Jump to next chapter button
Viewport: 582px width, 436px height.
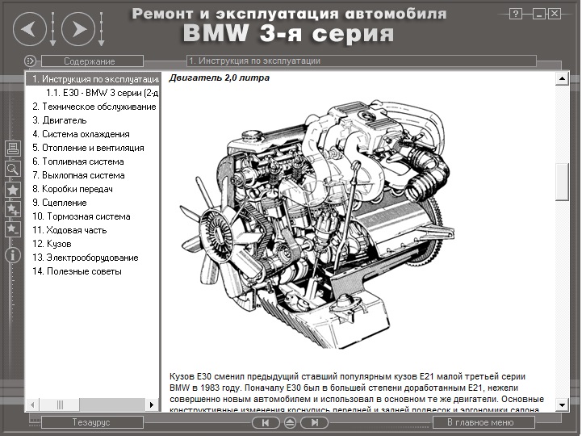[314, 422]
